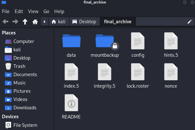Click the empty location bar area

pos(161,22)
